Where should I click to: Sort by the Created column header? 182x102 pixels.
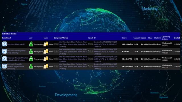click(x=177, y=38)
